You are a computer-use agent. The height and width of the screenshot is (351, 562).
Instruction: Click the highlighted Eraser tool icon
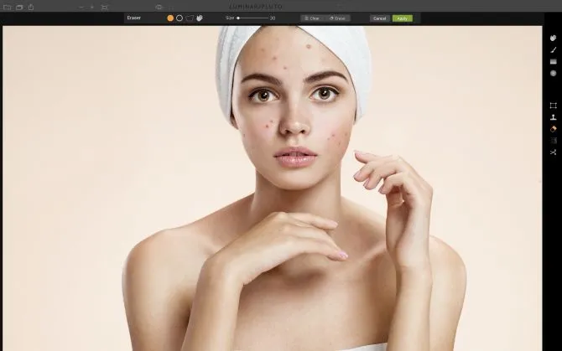553,129
